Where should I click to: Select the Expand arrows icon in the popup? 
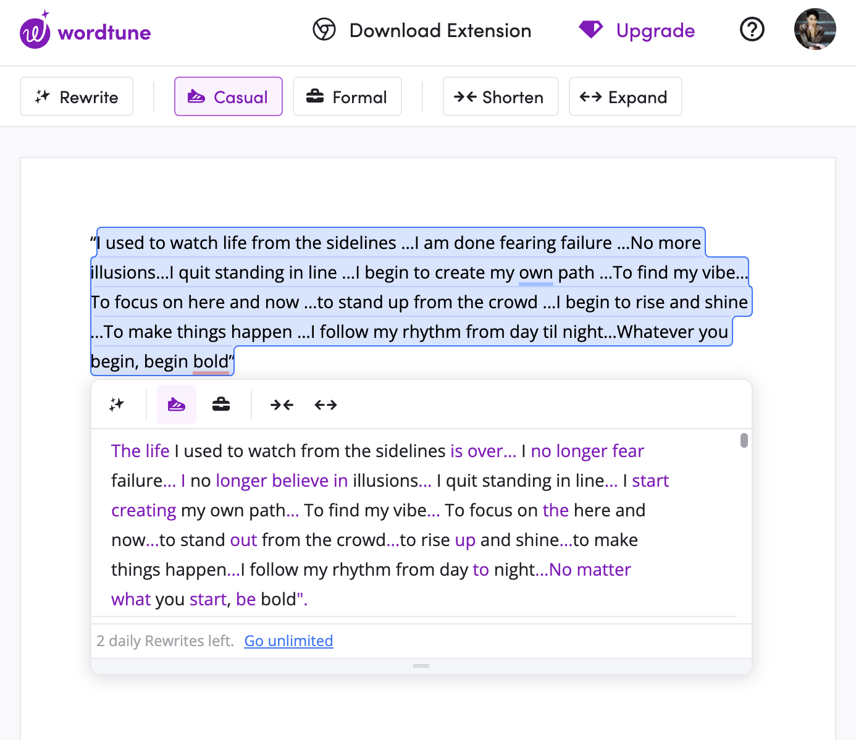coord(325,405)
